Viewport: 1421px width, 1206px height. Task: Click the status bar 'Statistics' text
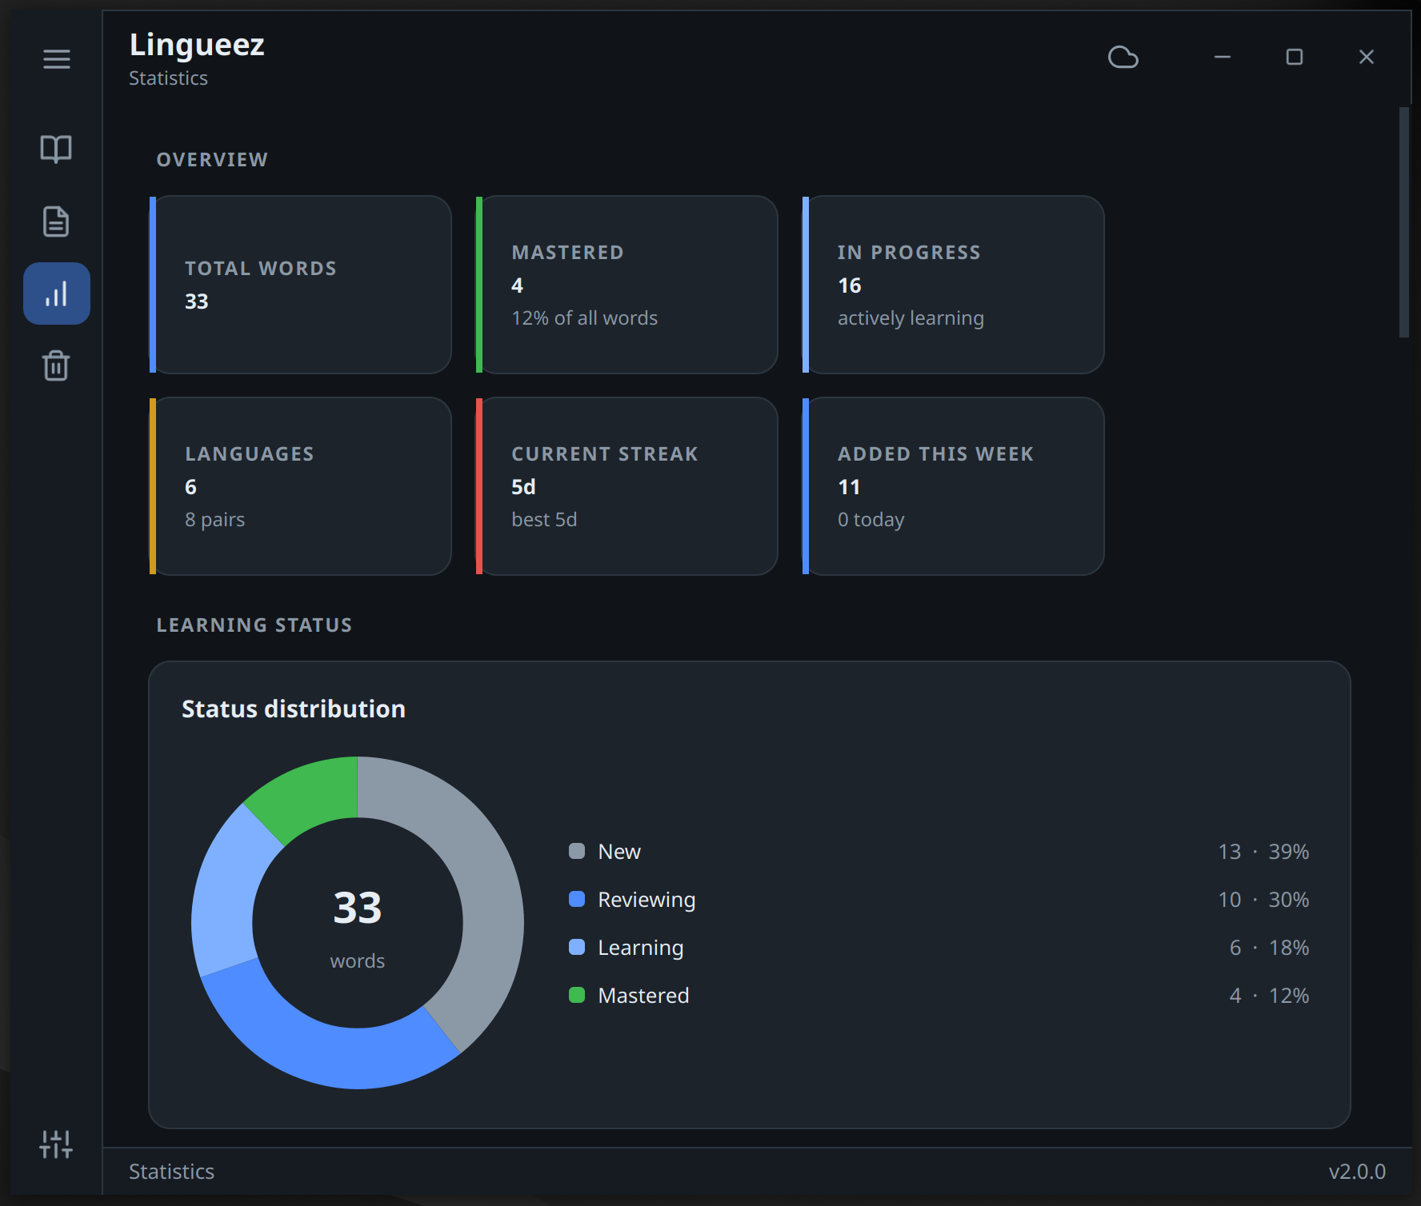pyautogui.click(x=171, y=1172)
